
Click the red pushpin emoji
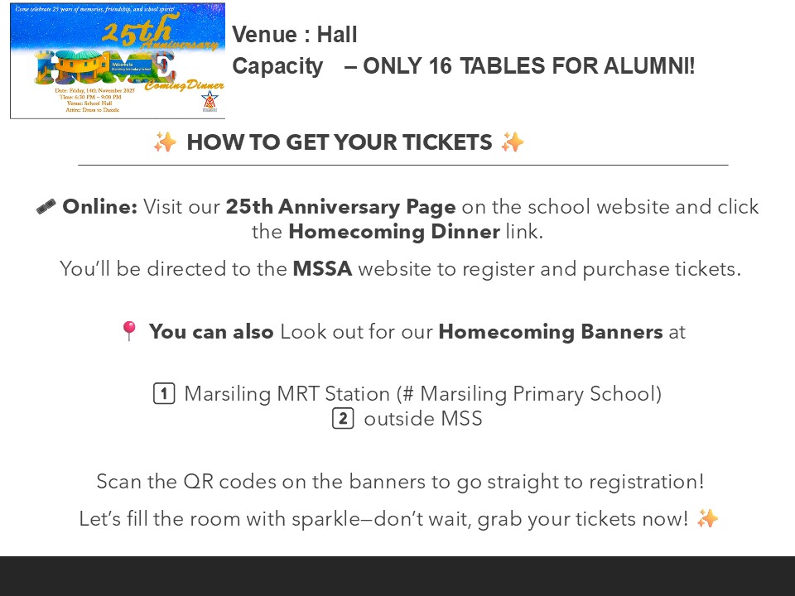[129, 331]
